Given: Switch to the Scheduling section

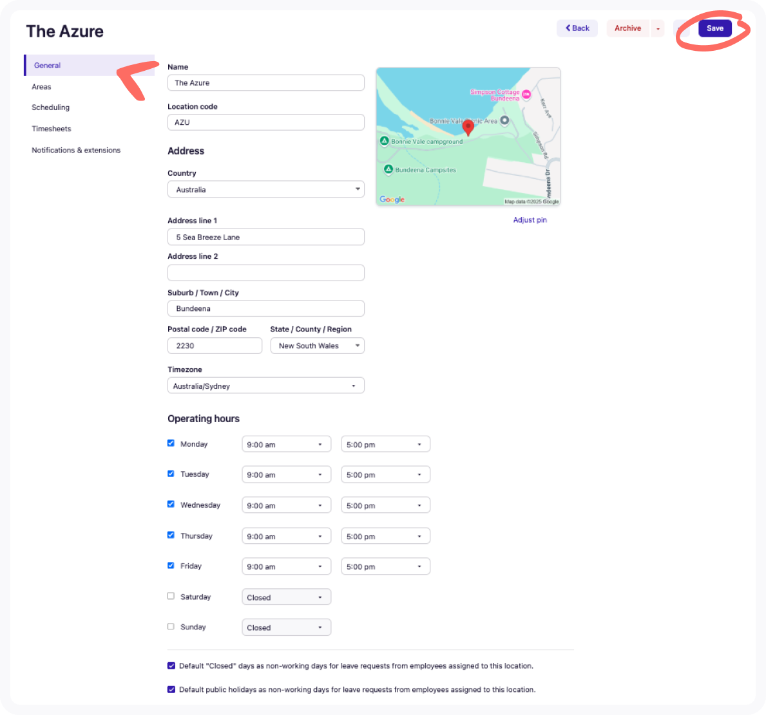Looking at the screenshot, I should click(51, 107).
